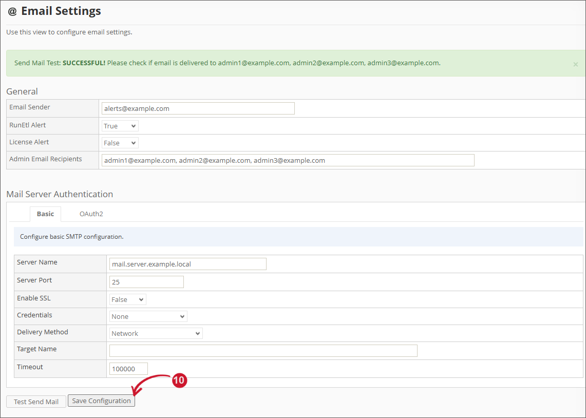This screenshot has width=586, height=418.
Task: Select the Server Name text box
Action: pos(188,264)
